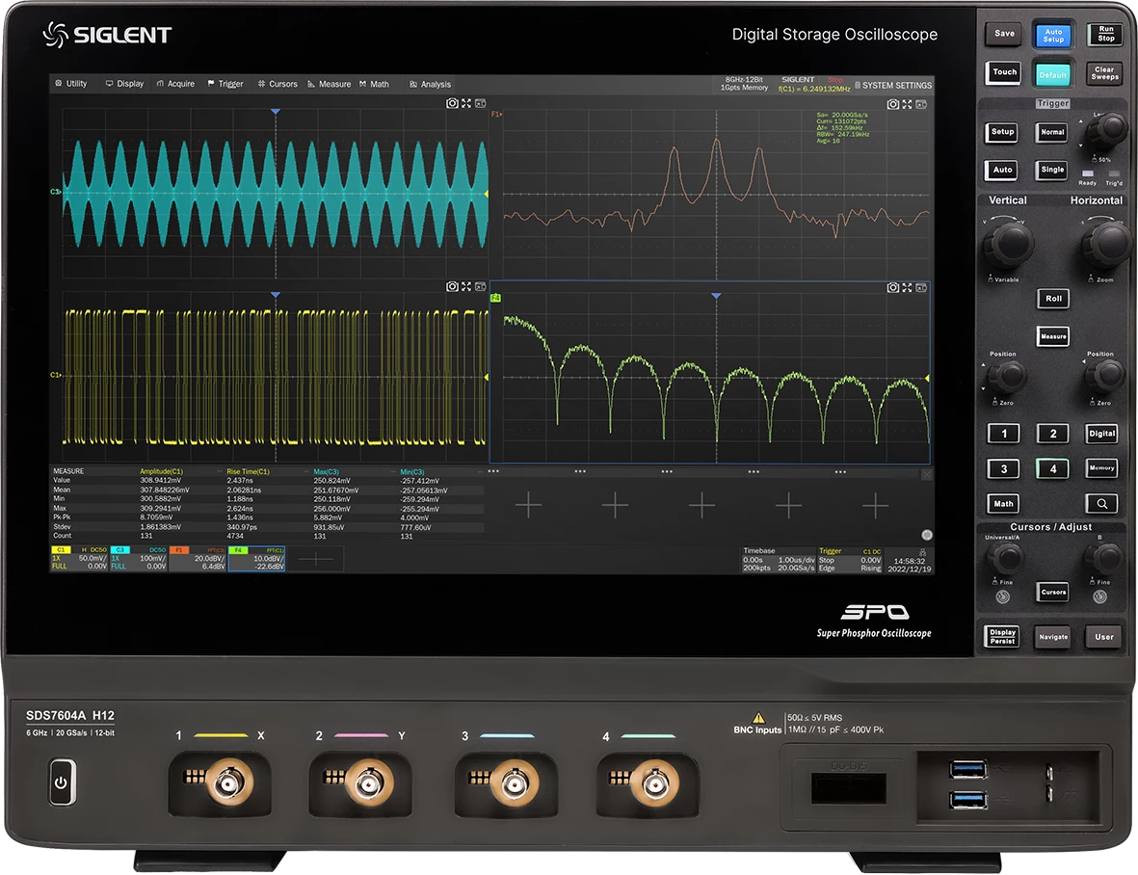This screenshot has width=1138, height=875.
Task: Add a measurement using the first plus slot
Action: click(x=528, y=505)
